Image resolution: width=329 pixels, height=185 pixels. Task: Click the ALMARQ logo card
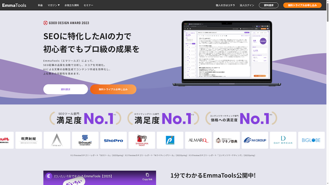pyautogui.click(x=198, y=140)
